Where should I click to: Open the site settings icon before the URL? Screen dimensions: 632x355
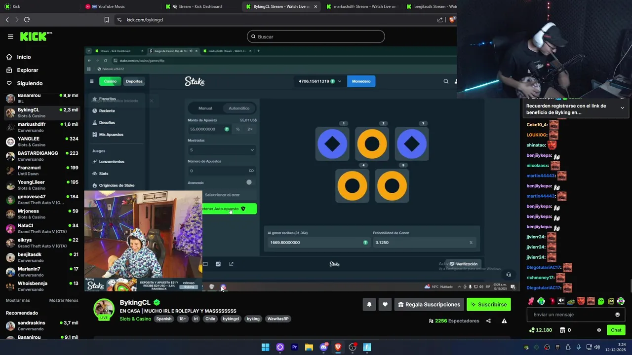tap(119, 20)
